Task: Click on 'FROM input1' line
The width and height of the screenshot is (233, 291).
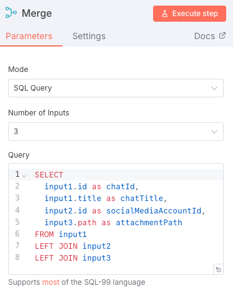Action: (x=61, y=235)
